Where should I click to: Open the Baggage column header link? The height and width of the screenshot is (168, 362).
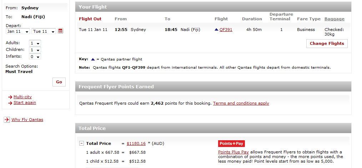click(x=334, y=19)
